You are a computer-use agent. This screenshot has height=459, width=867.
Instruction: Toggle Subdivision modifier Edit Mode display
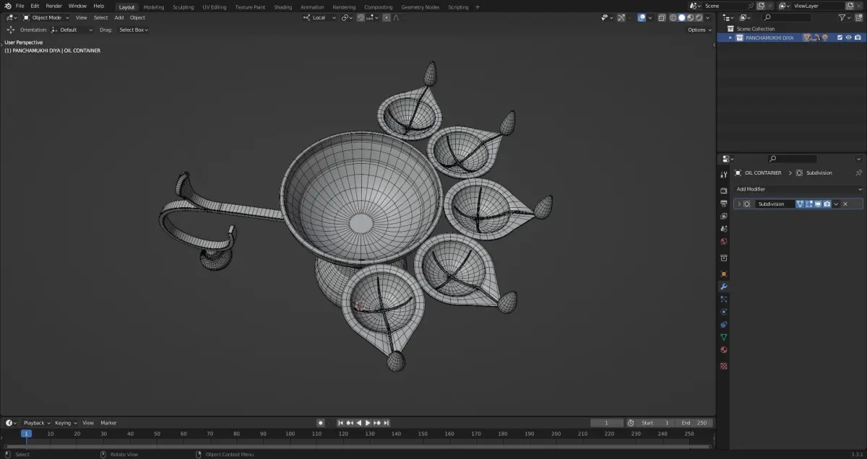809,204
